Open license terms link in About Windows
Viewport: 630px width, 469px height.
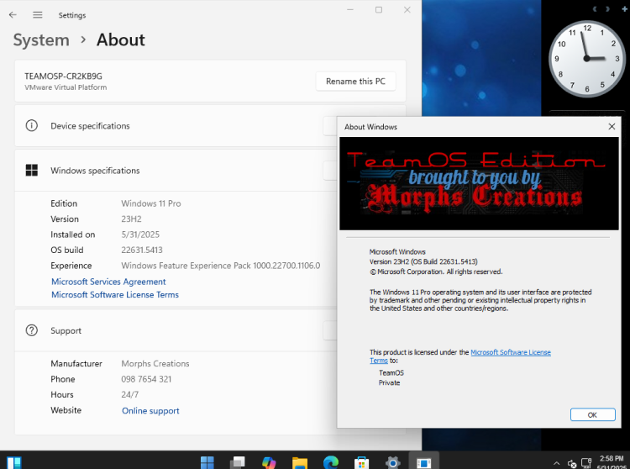510,352
